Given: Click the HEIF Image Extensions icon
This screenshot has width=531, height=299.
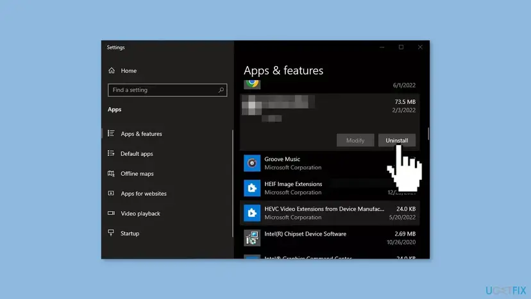Looking at the screenshot, I should 252,188.
